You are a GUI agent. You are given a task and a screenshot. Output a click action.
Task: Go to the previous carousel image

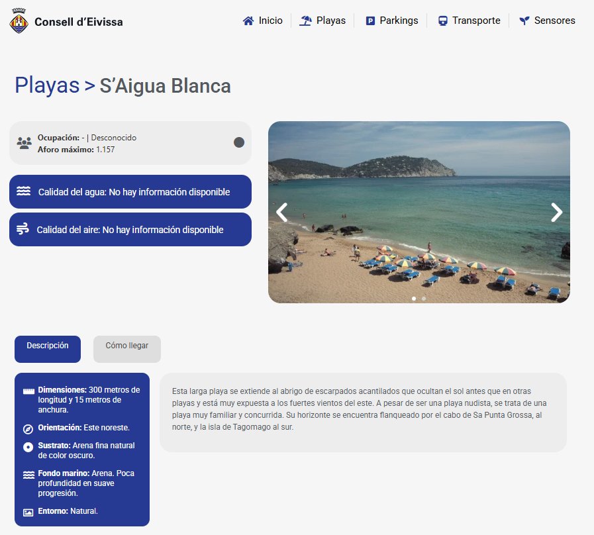tap(282, 212)
